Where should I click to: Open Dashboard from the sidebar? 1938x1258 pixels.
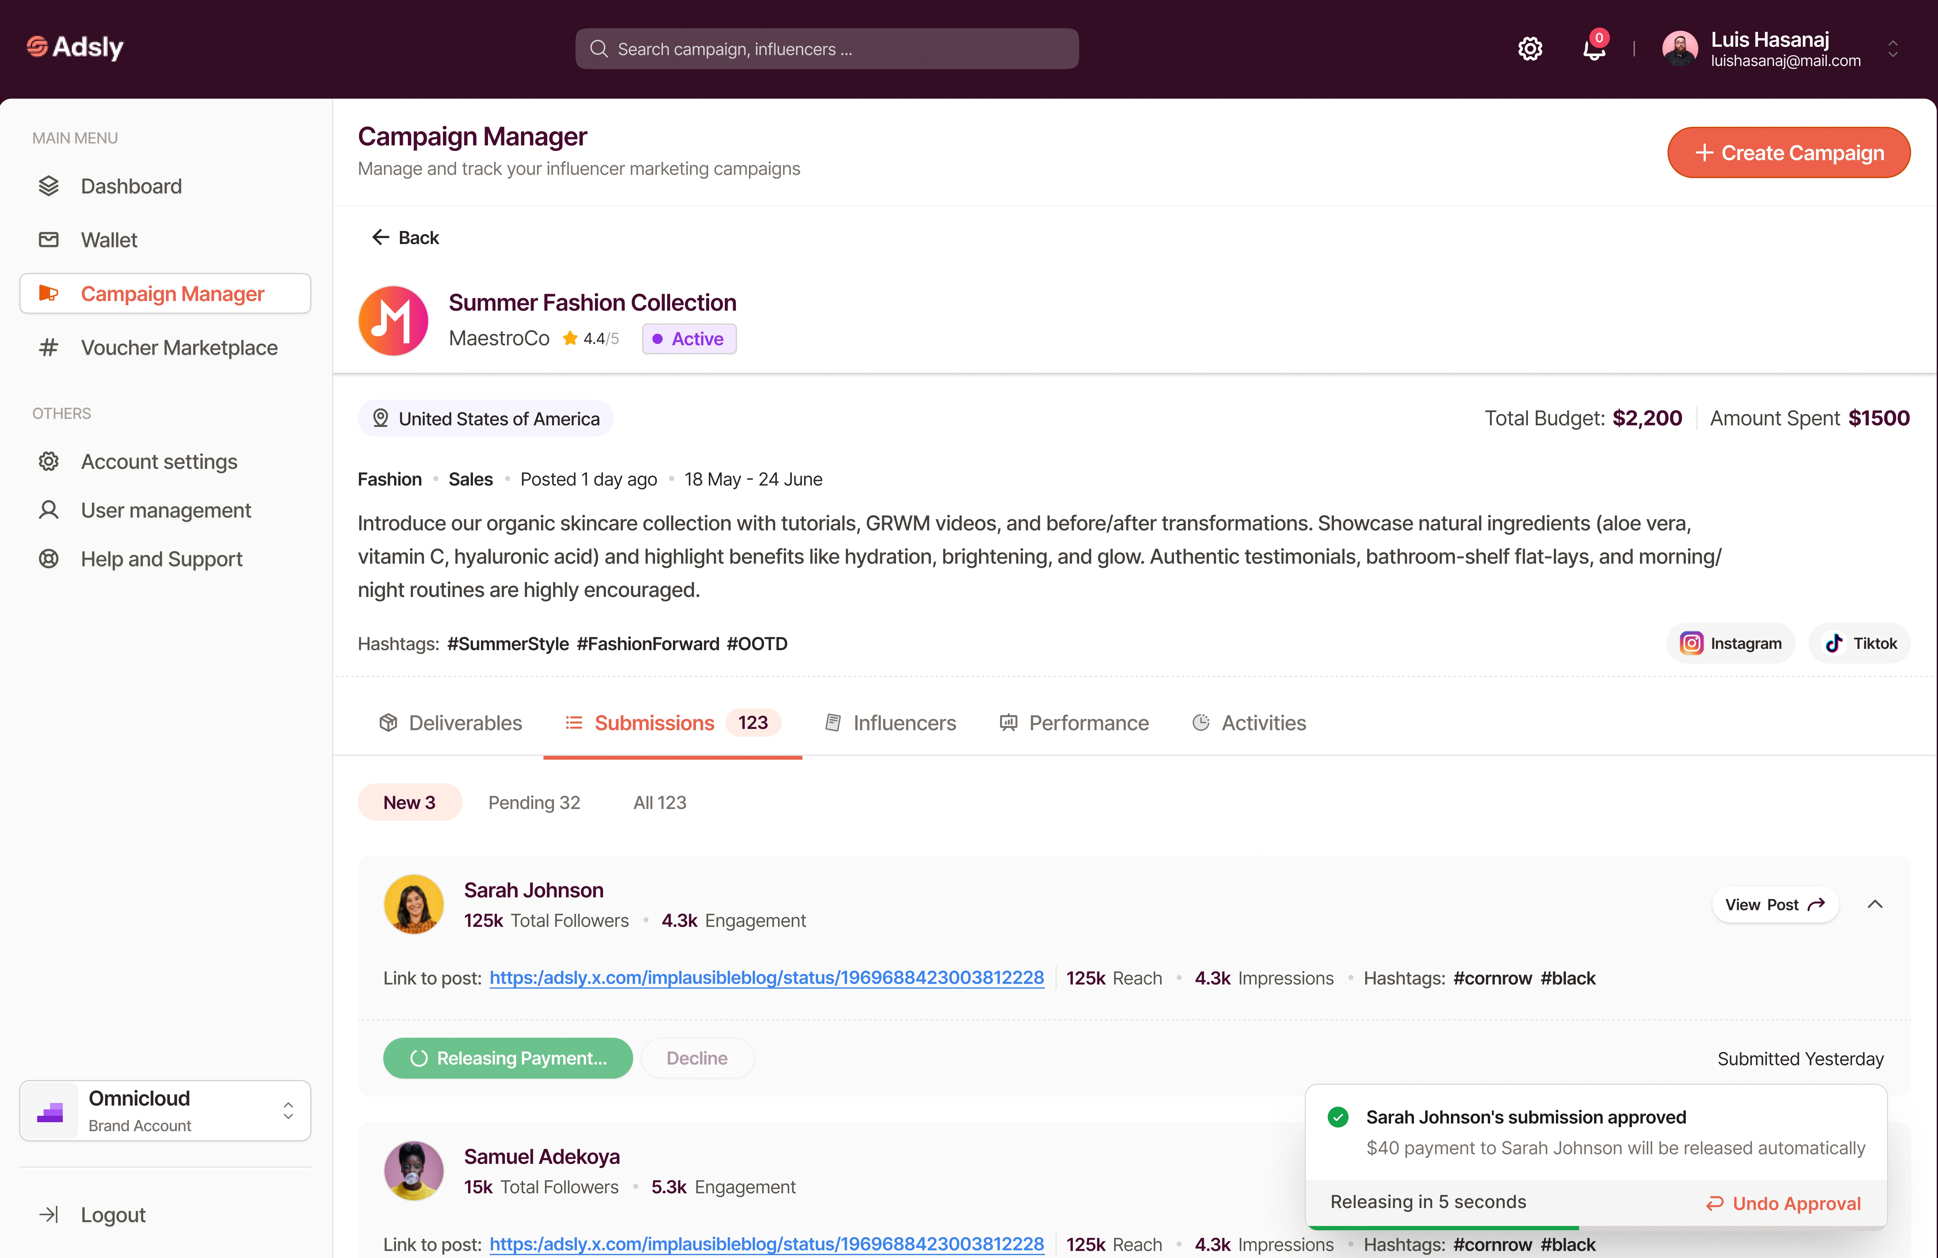coord(131,186)
